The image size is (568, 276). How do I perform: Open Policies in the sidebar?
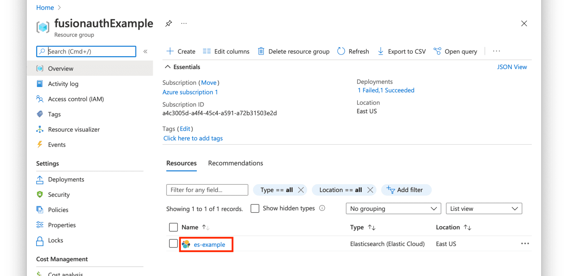[x=58, y=210]
